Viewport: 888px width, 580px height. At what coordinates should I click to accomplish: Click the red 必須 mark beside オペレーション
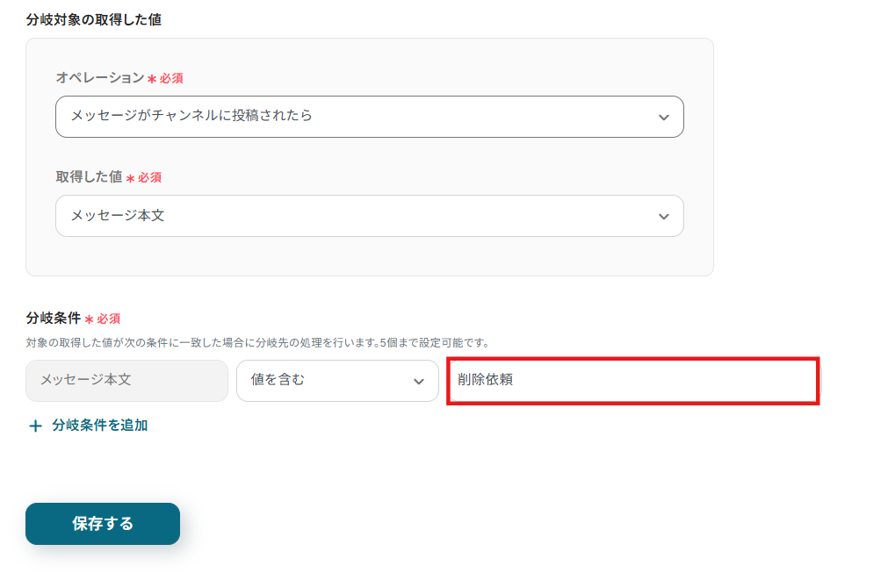(170, 79)
